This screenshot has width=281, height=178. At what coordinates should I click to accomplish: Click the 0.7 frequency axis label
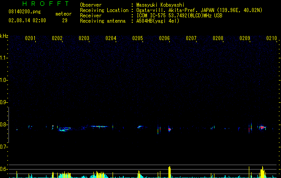point(4,147)
